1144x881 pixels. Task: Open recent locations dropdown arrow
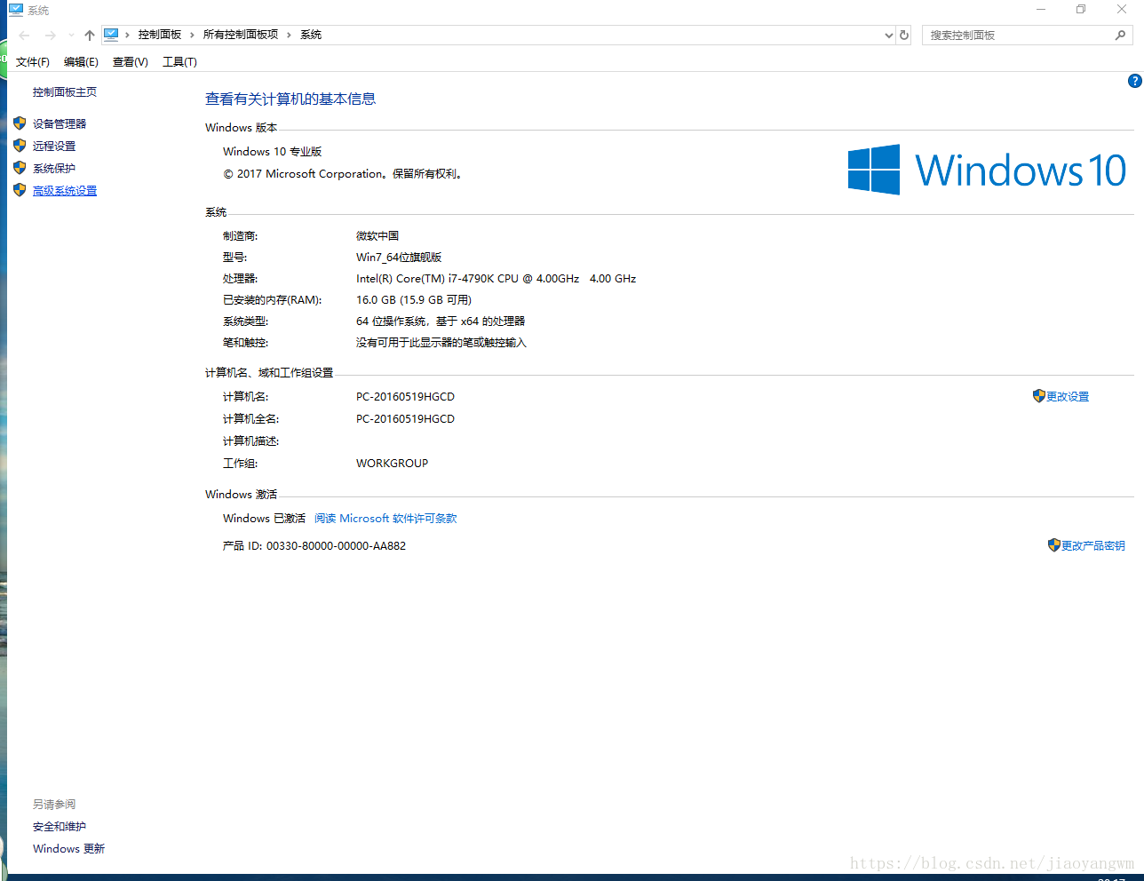tap(71, 36)
